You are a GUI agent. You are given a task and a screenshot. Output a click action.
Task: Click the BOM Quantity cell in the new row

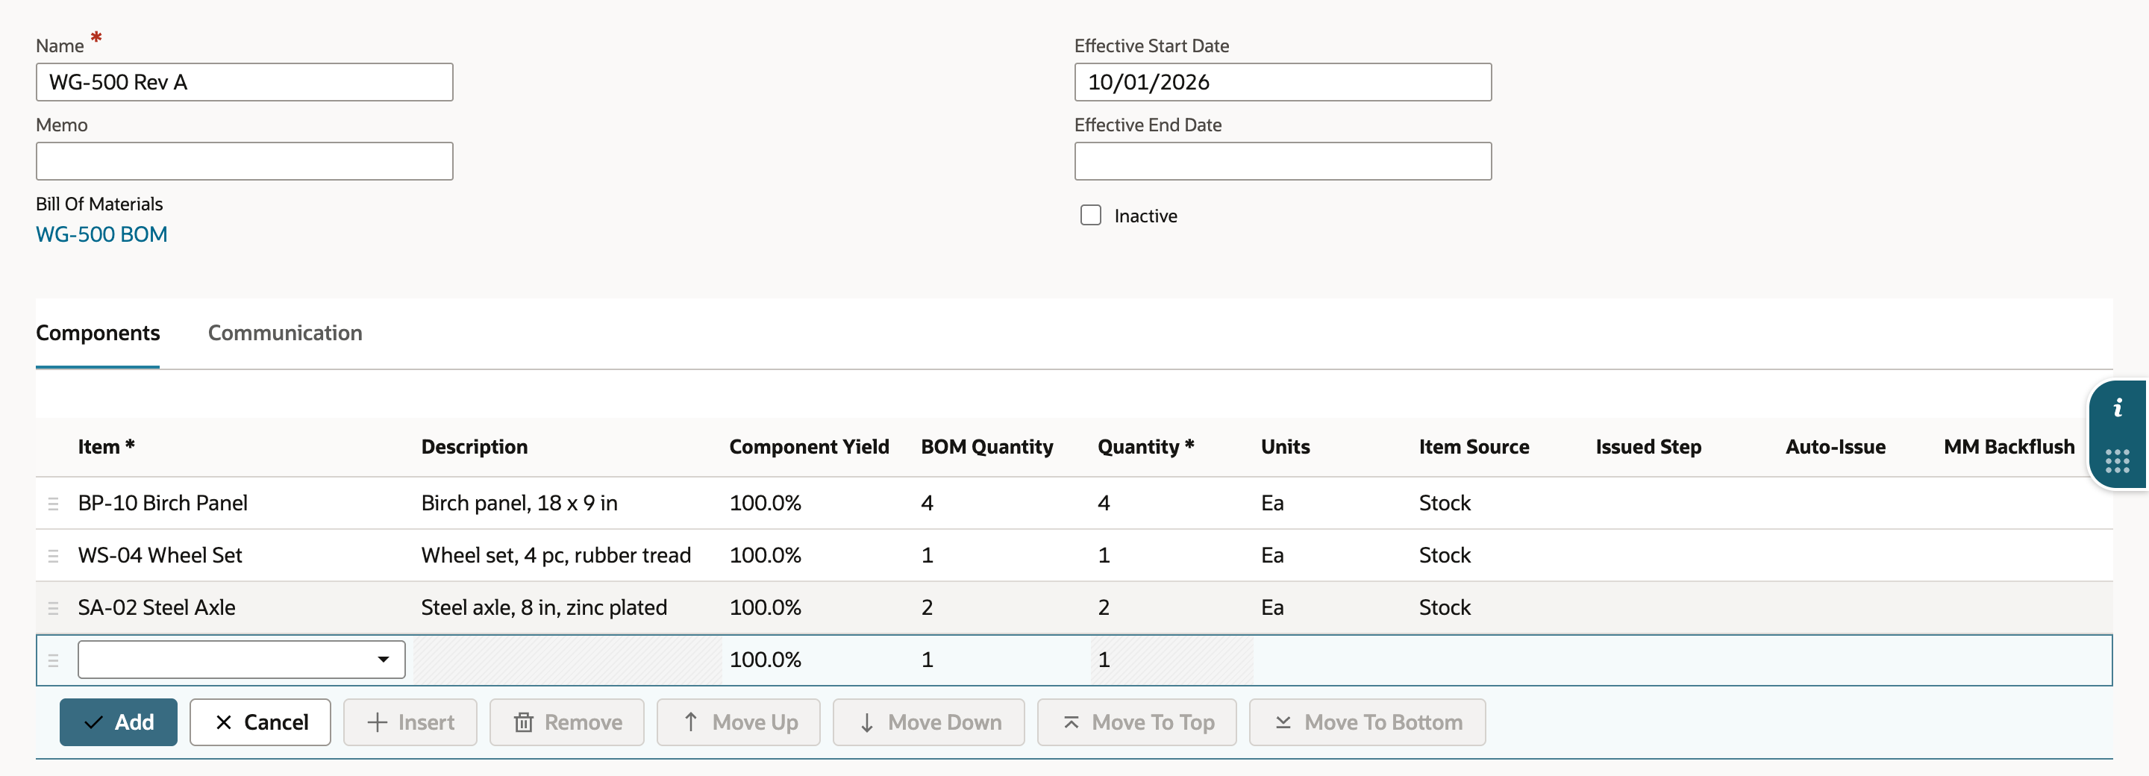1002,660
